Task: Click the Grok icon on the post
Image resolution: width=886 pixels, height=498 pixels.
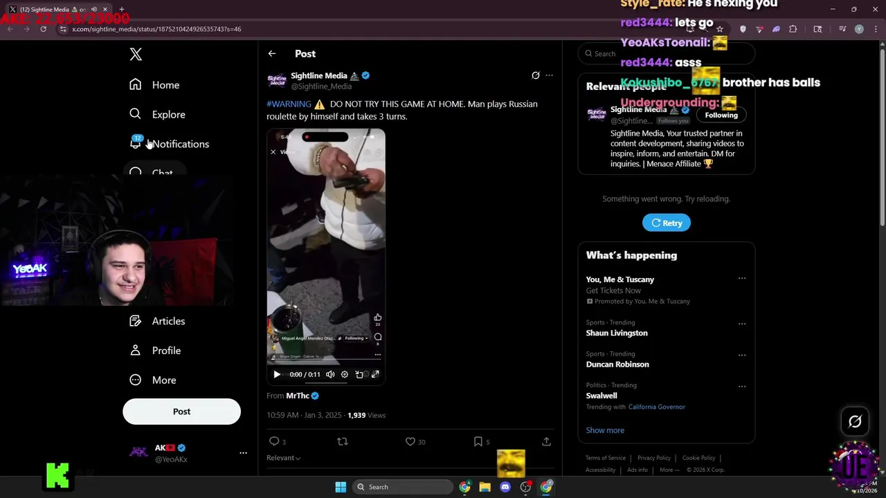Action: click(535, 75)
